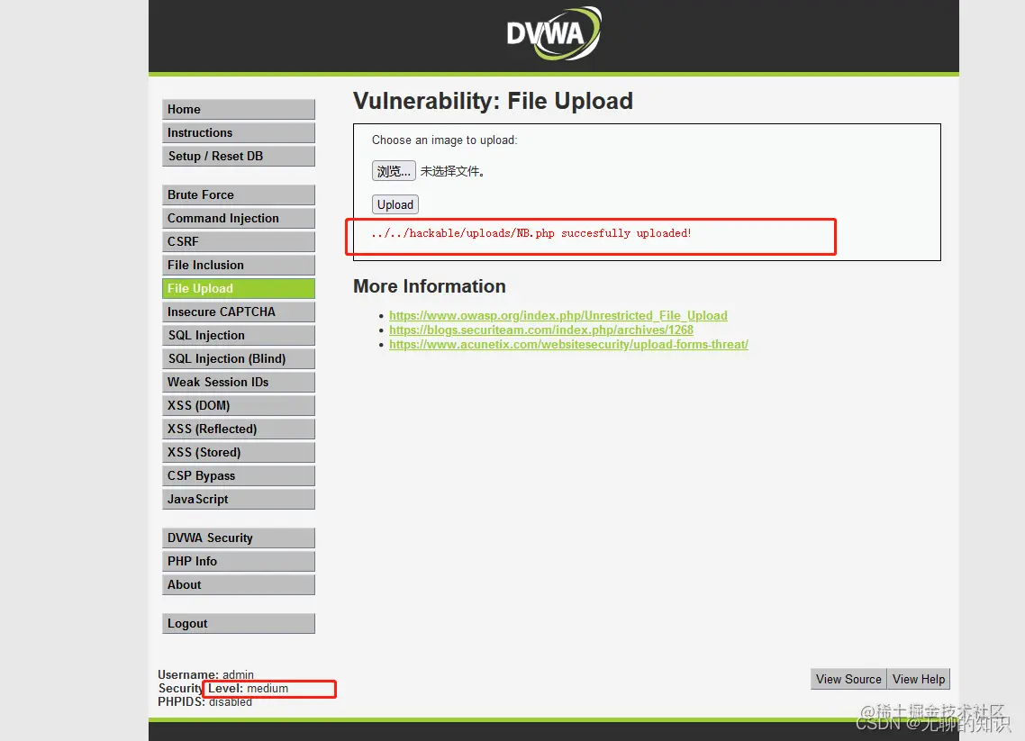This screenshot has width=1025, height=741.
Task: Click the 'PHPIDS: disabled' status text
Action: click(204, 701)
